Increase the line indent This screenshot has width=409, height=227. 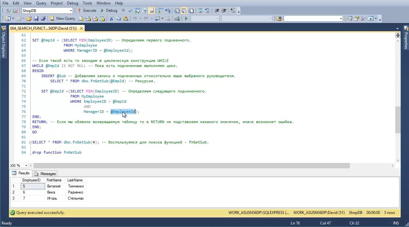pyautogui.click(x=224, y=11)
